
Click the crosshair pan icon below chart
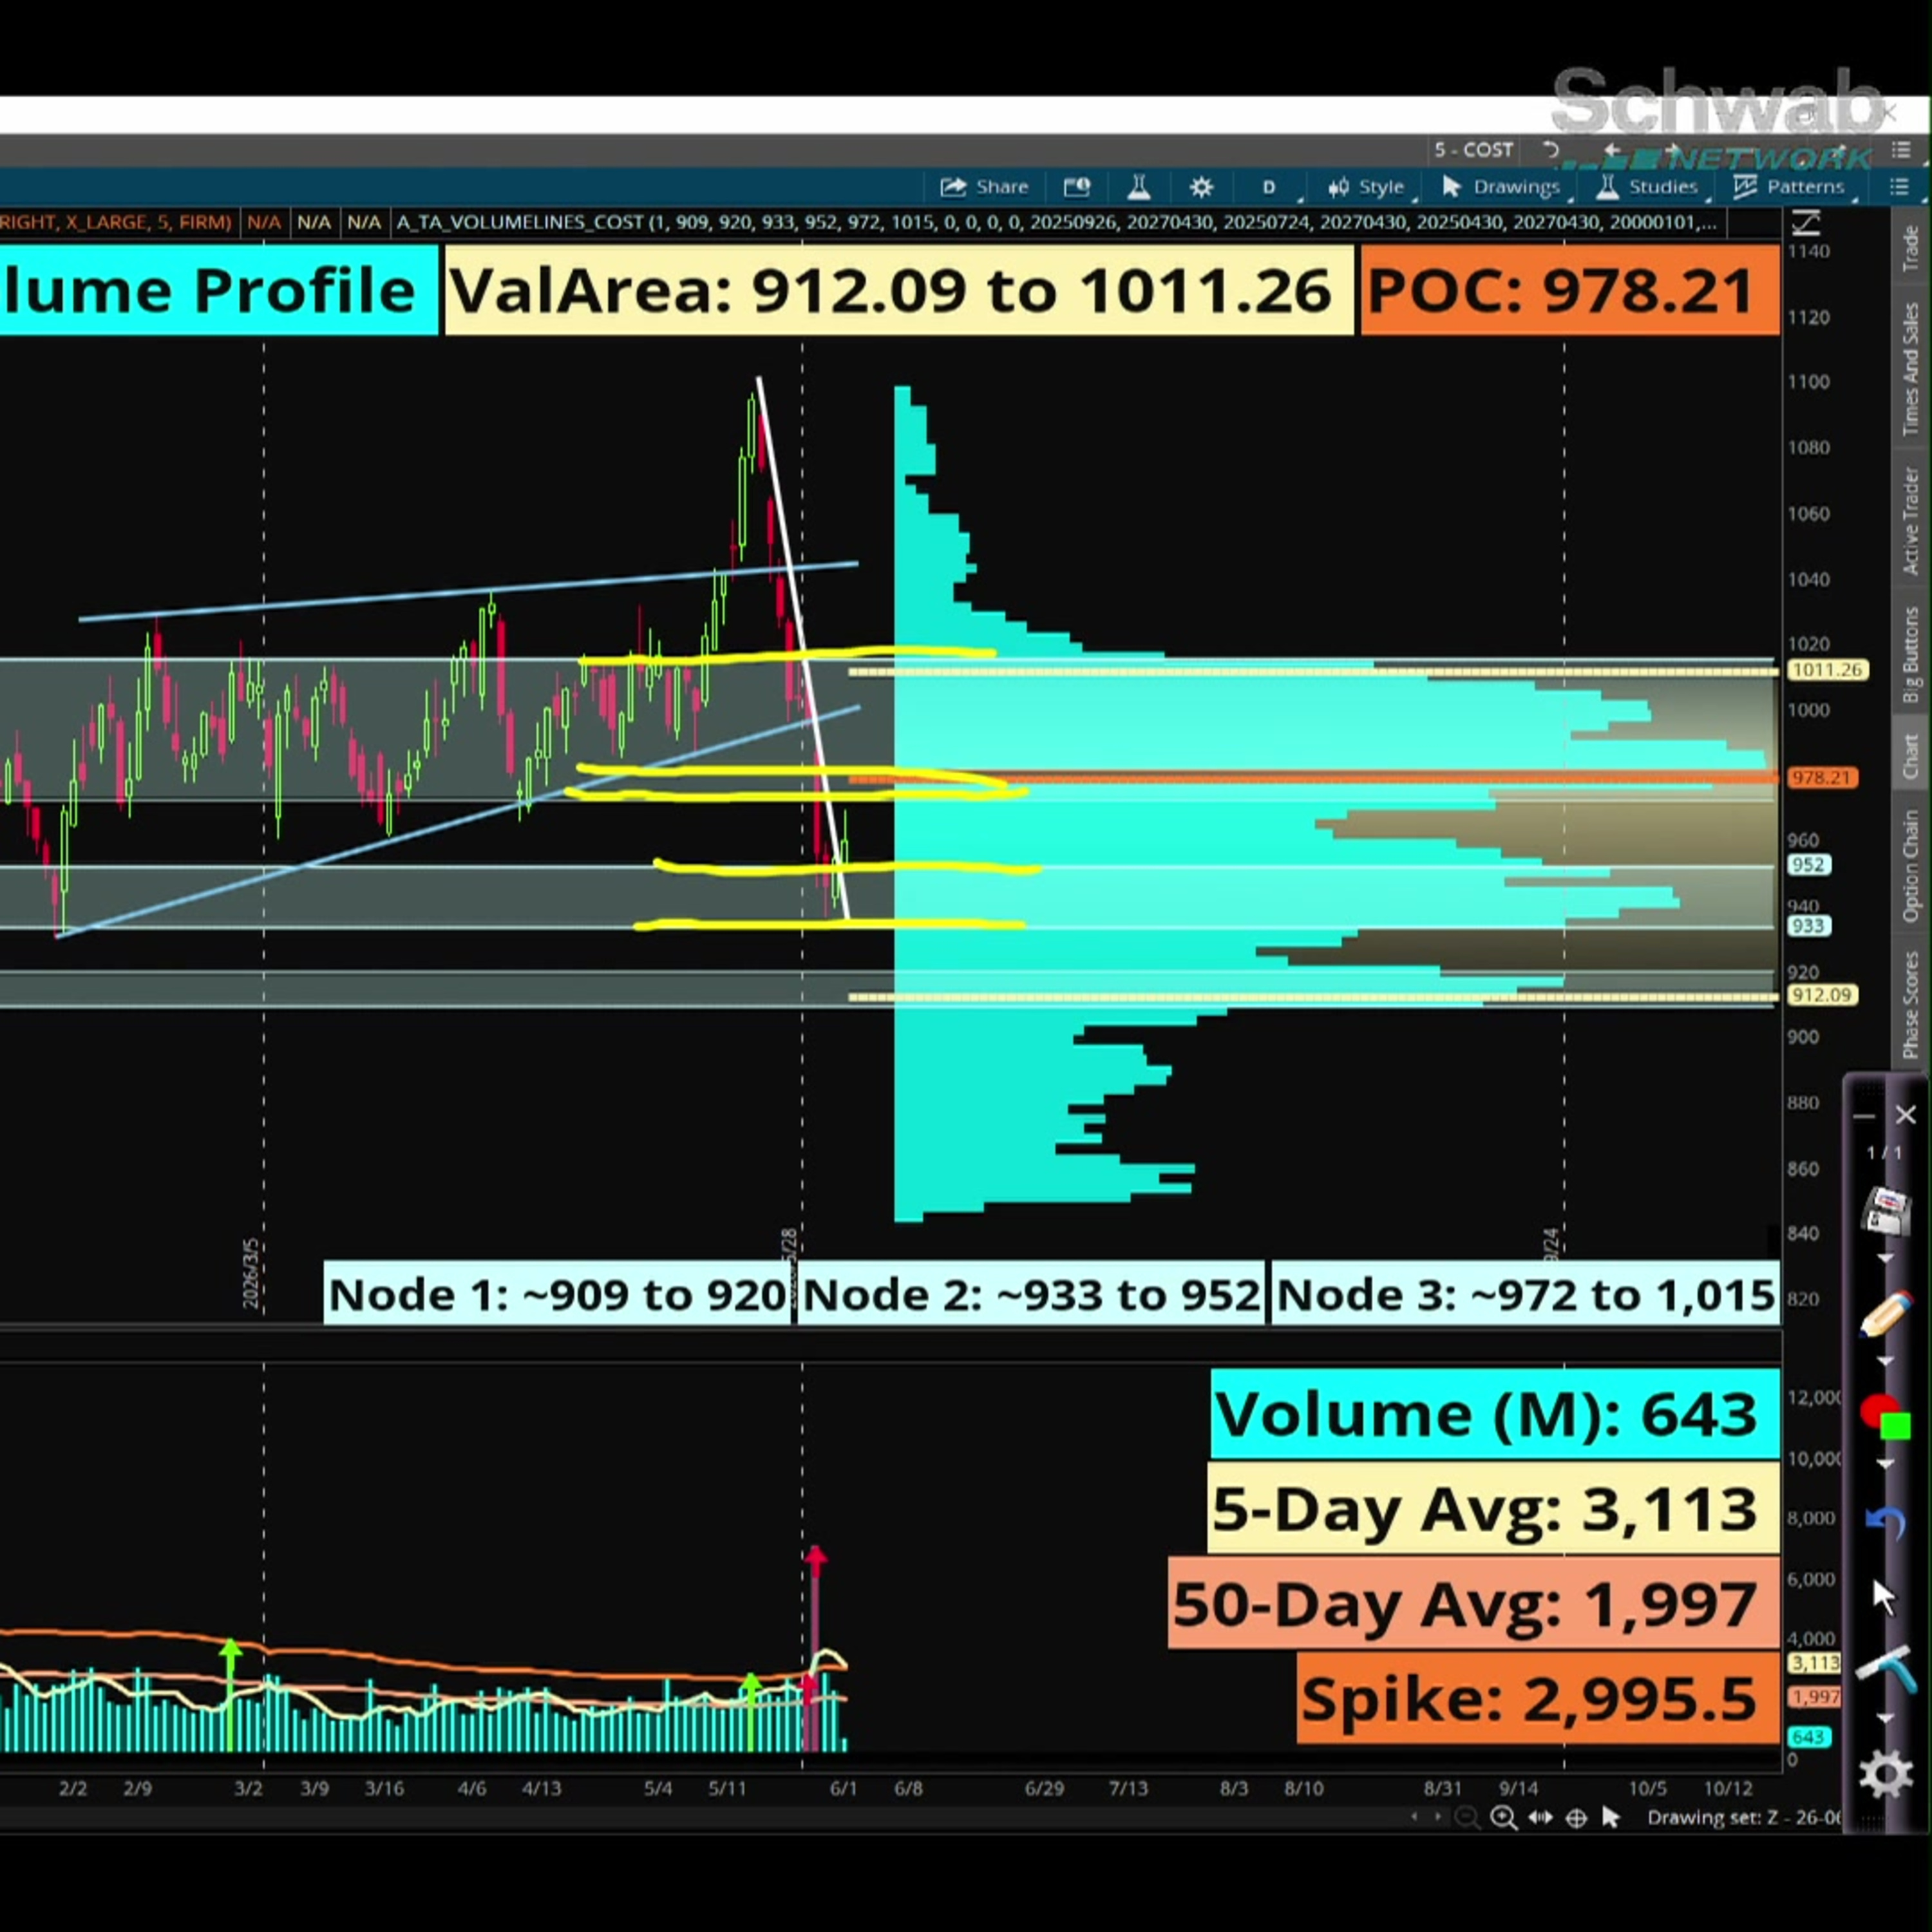point(1576,1818)
